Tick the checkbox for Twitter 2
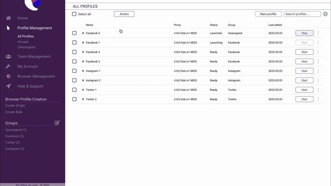 pos(74,99)
